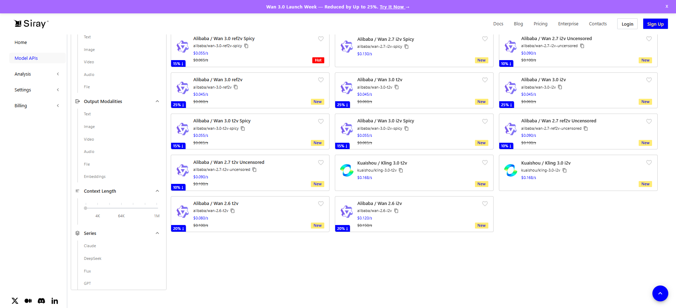The image size is (676, 308).
Task: Click Kling logo thumbnail on Kling 3.0 t2v
Action: tap(346, 171)
